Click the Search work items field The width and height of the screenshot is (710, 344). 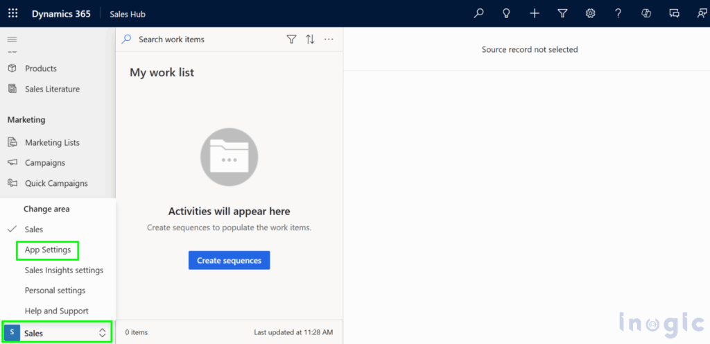201,40
